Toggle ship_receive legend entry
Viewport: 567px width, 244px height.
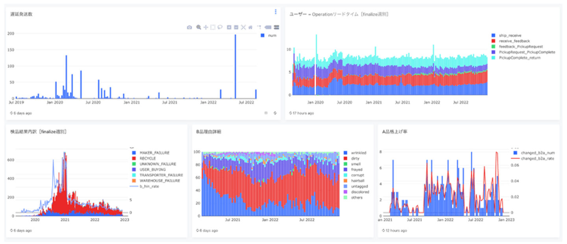(506, 35)
